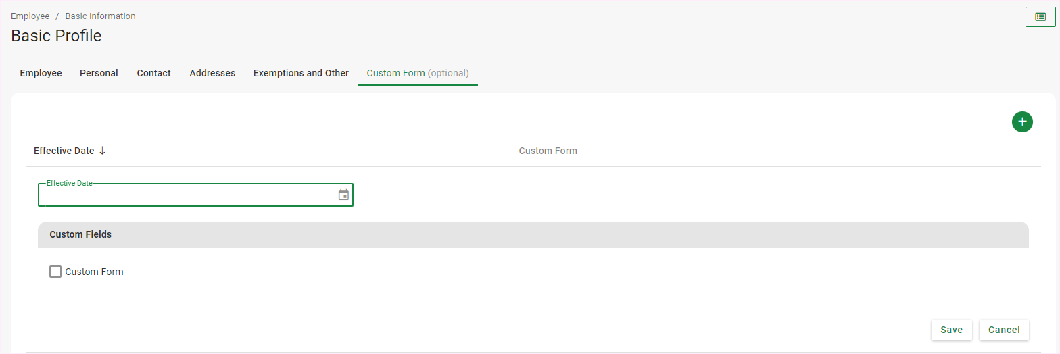Open the Exemptions and Other tab
This screenshot has width=1060, height=354.
tap(301, 73)
